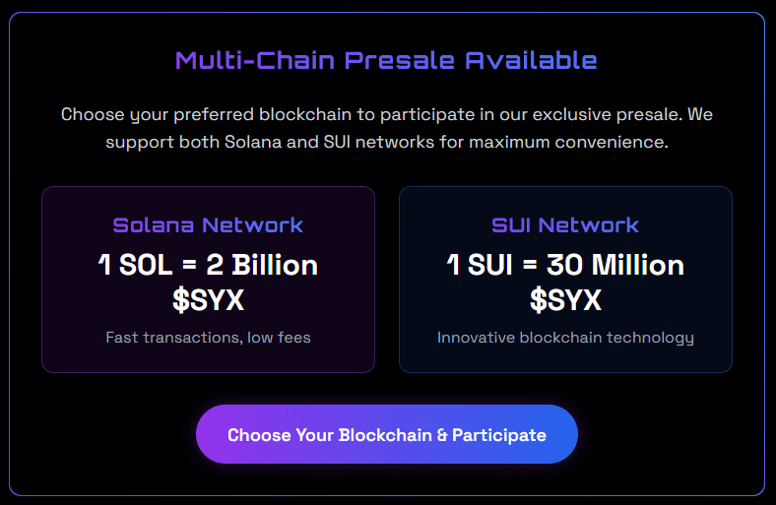Click the SUI Network card title

pyautogui.click(x=565, y=224)
